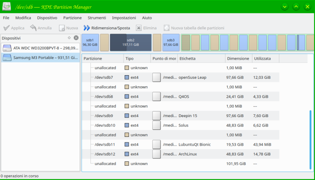
Task: Sort by Etichetta column header
Action: 202,59
